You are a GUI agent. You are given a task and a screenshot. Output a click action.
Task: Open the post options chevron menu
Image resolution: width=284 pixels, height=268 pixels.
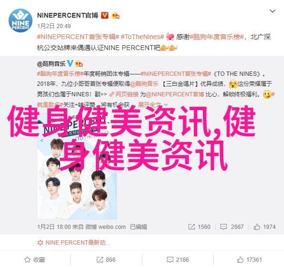[273, 11]
